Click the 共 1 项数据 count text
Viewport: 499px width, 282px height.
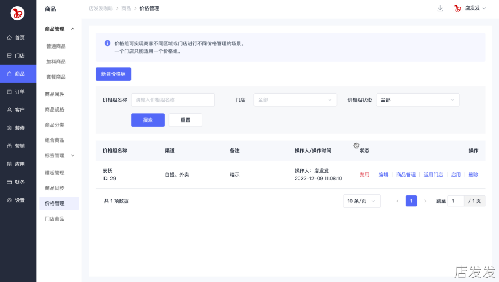[116, 201]
